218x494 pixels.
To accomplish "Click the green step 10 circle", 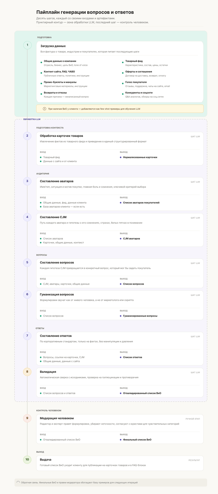I will click(x=27, y=460).
